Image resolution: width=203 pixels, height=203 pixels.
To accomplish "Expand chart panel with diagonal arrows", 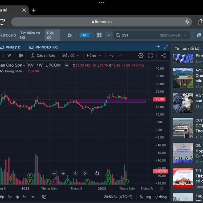I will click(x=166, y=47).
